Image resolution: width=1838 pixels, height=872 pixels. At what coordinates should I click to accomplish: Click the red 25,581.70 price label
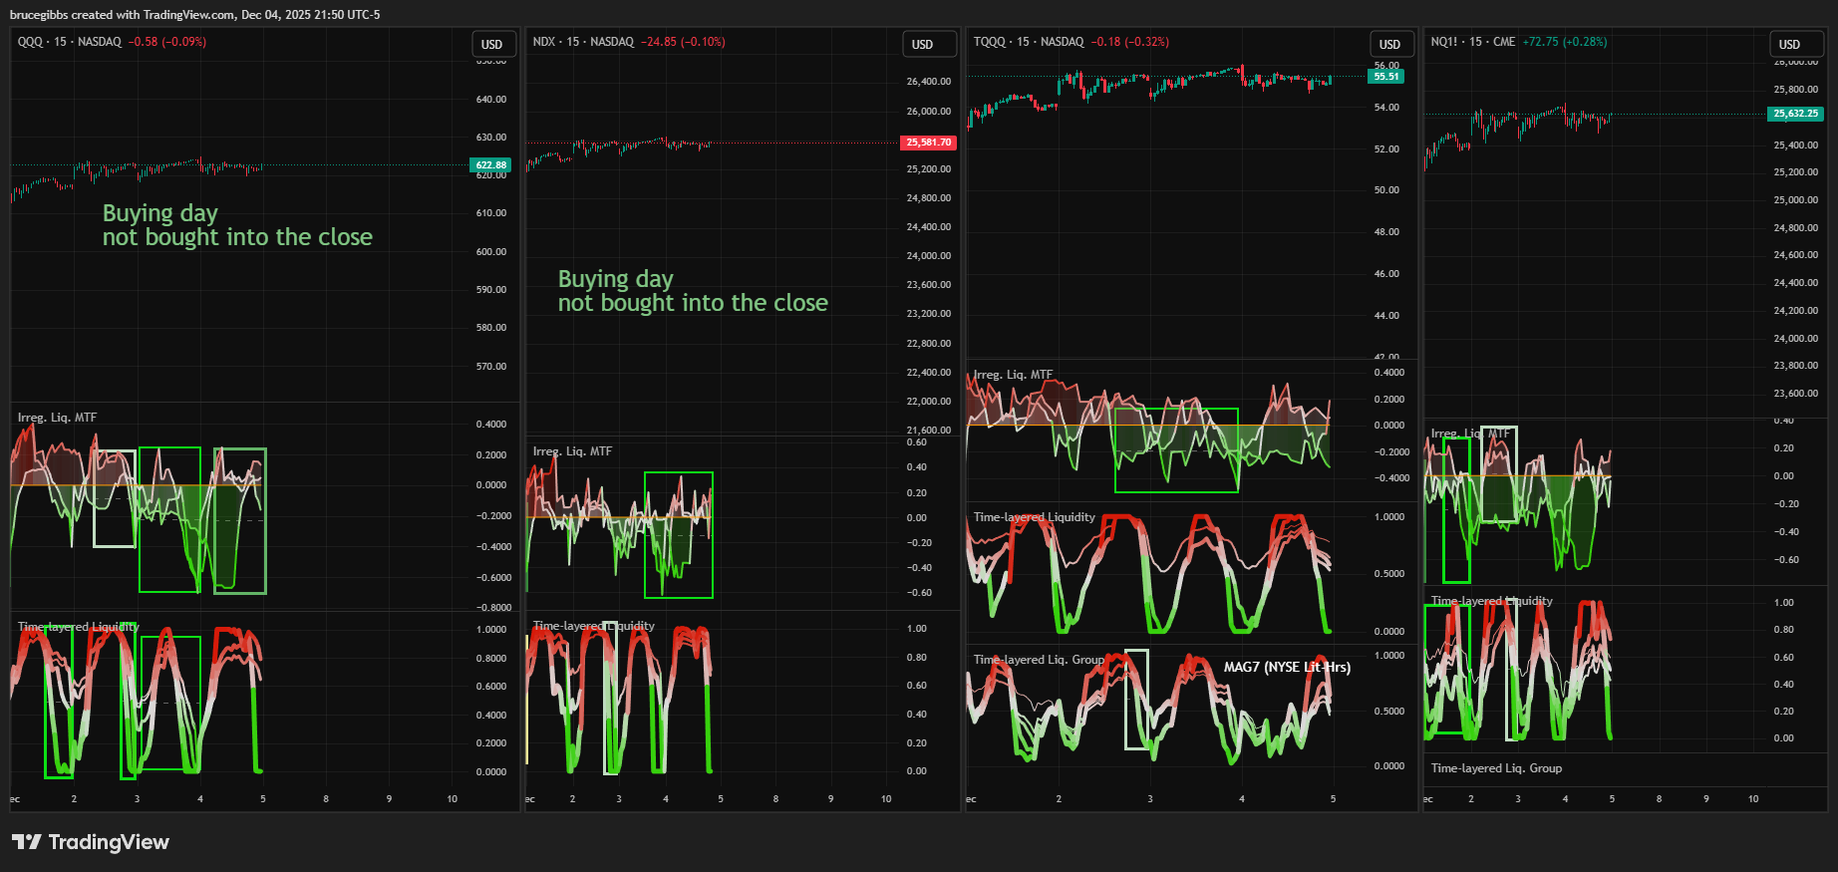pos(928,143)
